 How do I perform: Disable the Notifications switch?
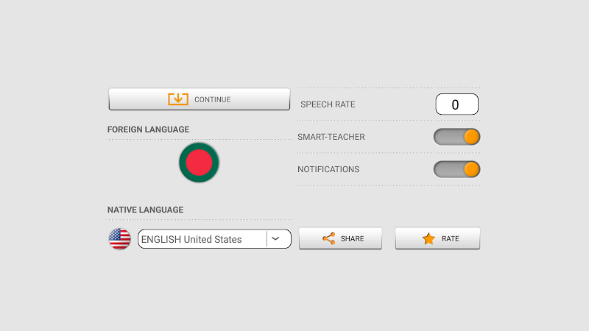(456, 169)
